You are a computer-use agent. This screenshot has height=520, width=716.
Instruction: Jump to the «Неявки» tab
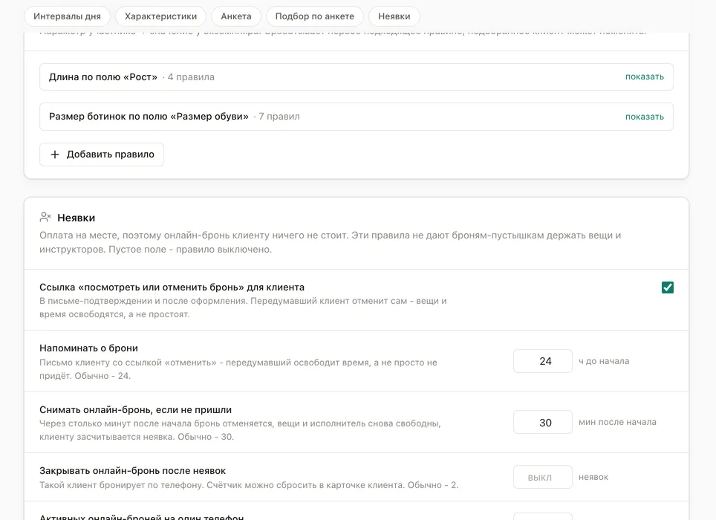click(x=394, y=16)
